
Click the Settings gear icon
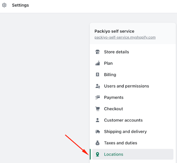click(x=4, y=5)
